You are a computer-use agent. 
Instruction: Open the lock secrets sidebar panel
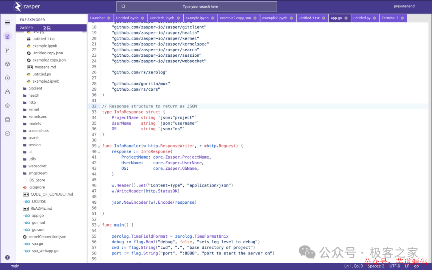click(8, 92)
